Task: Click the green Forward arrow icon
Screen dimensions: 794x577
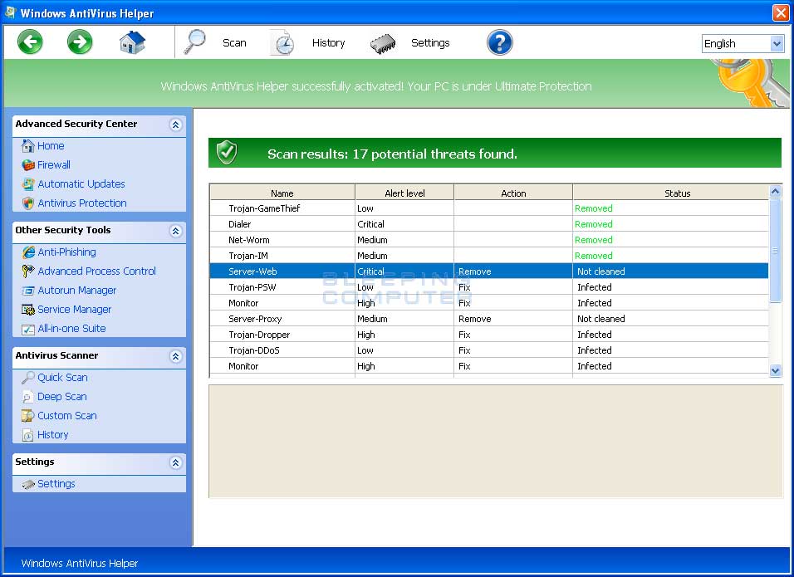Action: (80, 42)
